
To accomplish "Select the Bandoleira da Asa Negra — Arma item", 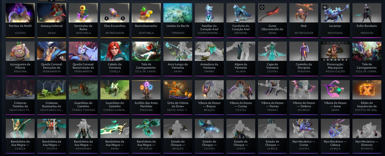I will click(x=115, y=136).
